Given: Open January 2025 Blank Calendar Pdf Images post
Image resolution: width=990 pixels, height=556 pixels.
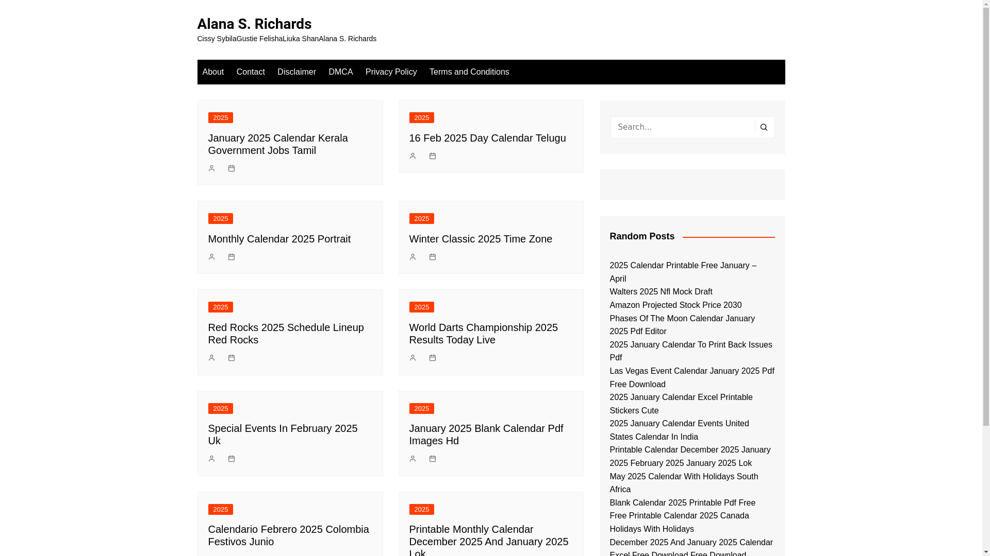Looking at the screenshot, I should pyautogui.click(x=486, y=435).
